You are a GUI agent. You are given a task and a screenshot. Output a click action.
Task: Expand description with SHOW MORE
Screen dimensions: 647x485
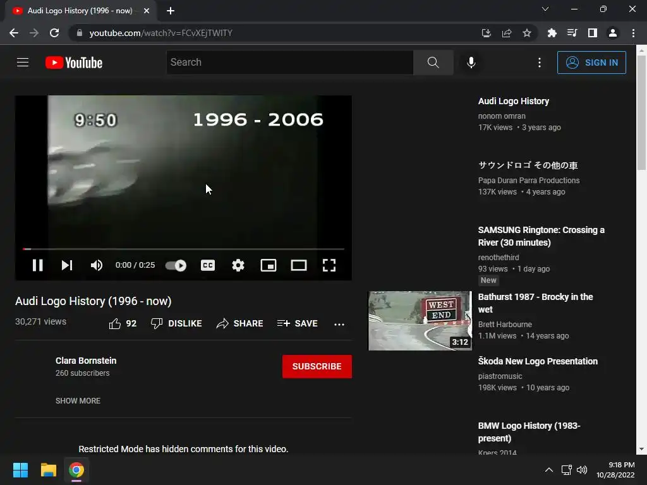click(78, 400)
